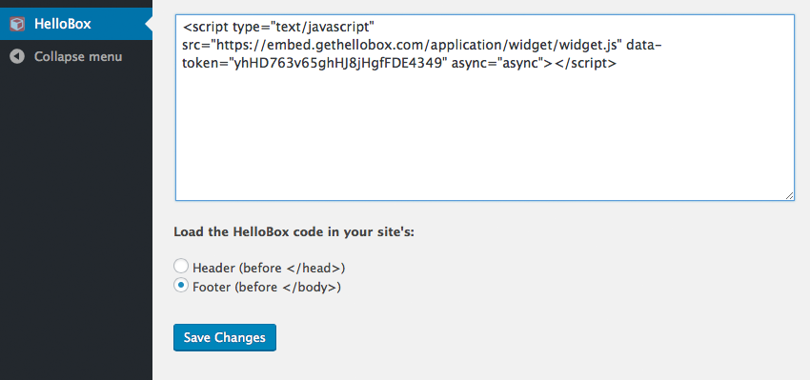Click the word data- ending the second line

643,45
